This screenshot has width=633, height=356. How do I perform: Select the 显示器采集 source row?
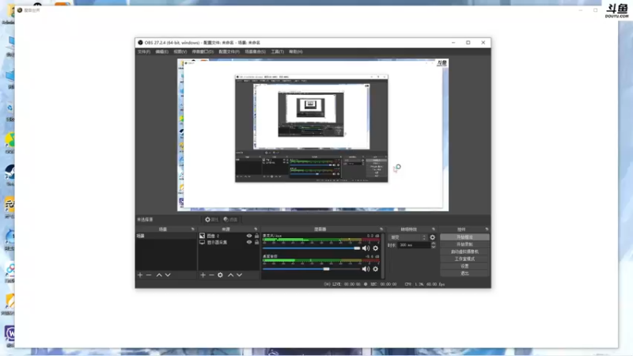(229, 242)
